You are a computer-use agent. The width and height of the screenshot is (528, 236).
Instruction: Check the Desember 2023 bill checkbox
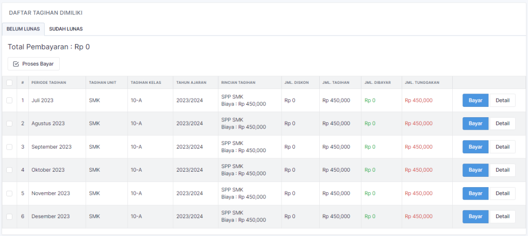(x=9, y=216)
